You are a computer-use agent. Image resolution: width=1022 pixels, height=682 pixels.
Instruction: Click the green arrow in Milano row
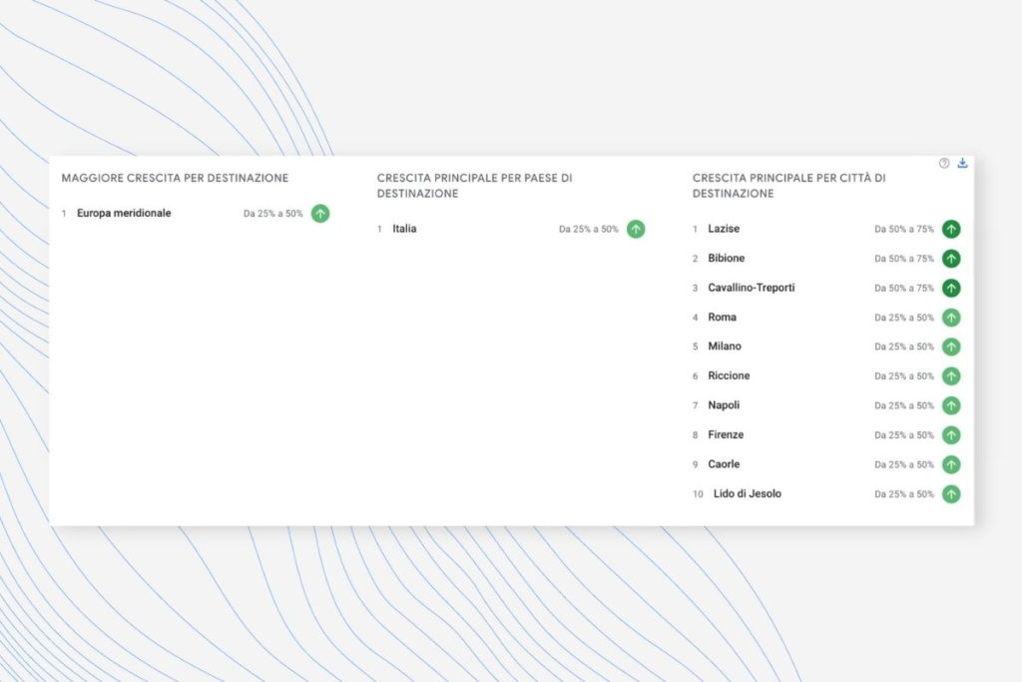[x=951, y=346]
